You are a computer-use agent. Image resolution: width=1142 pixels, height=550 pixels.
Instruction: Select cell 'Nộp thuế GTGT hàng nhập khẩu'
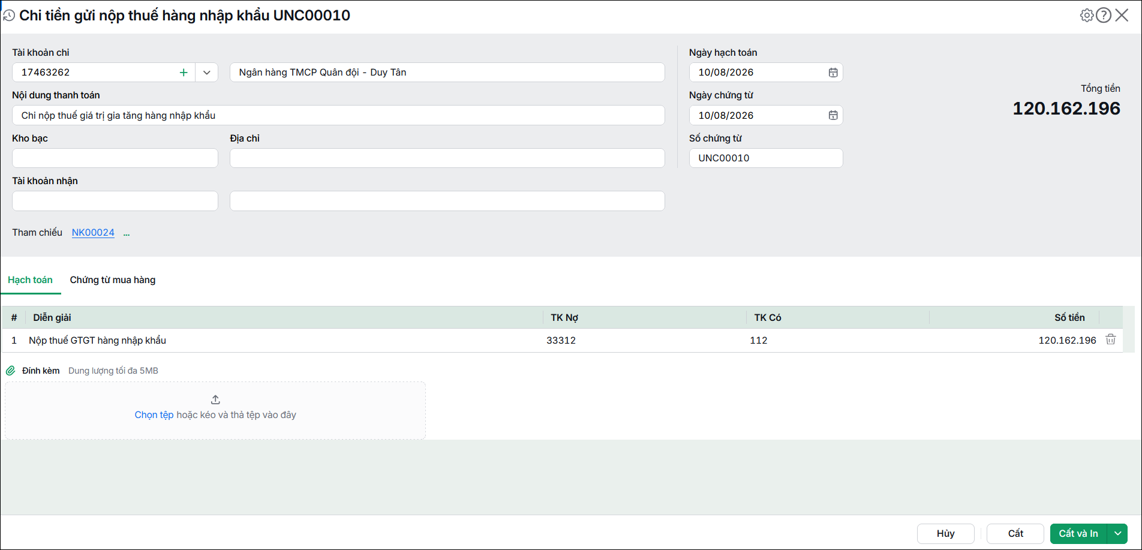tap(284, 340)
